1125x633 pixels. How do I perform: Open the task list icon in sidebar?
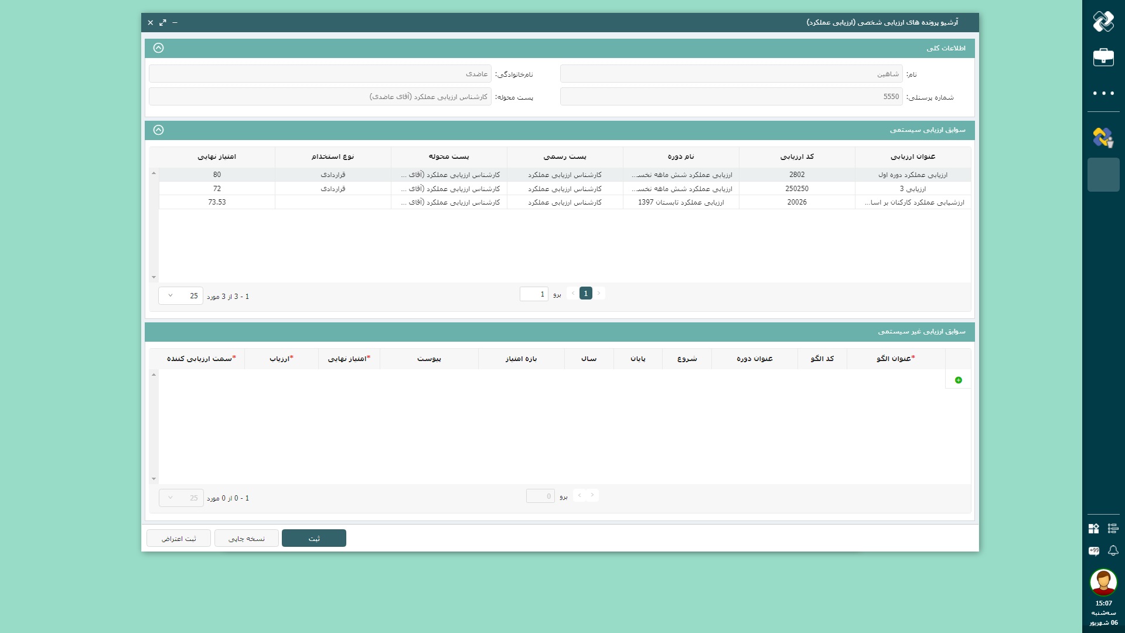click(x=1113, y=528)
